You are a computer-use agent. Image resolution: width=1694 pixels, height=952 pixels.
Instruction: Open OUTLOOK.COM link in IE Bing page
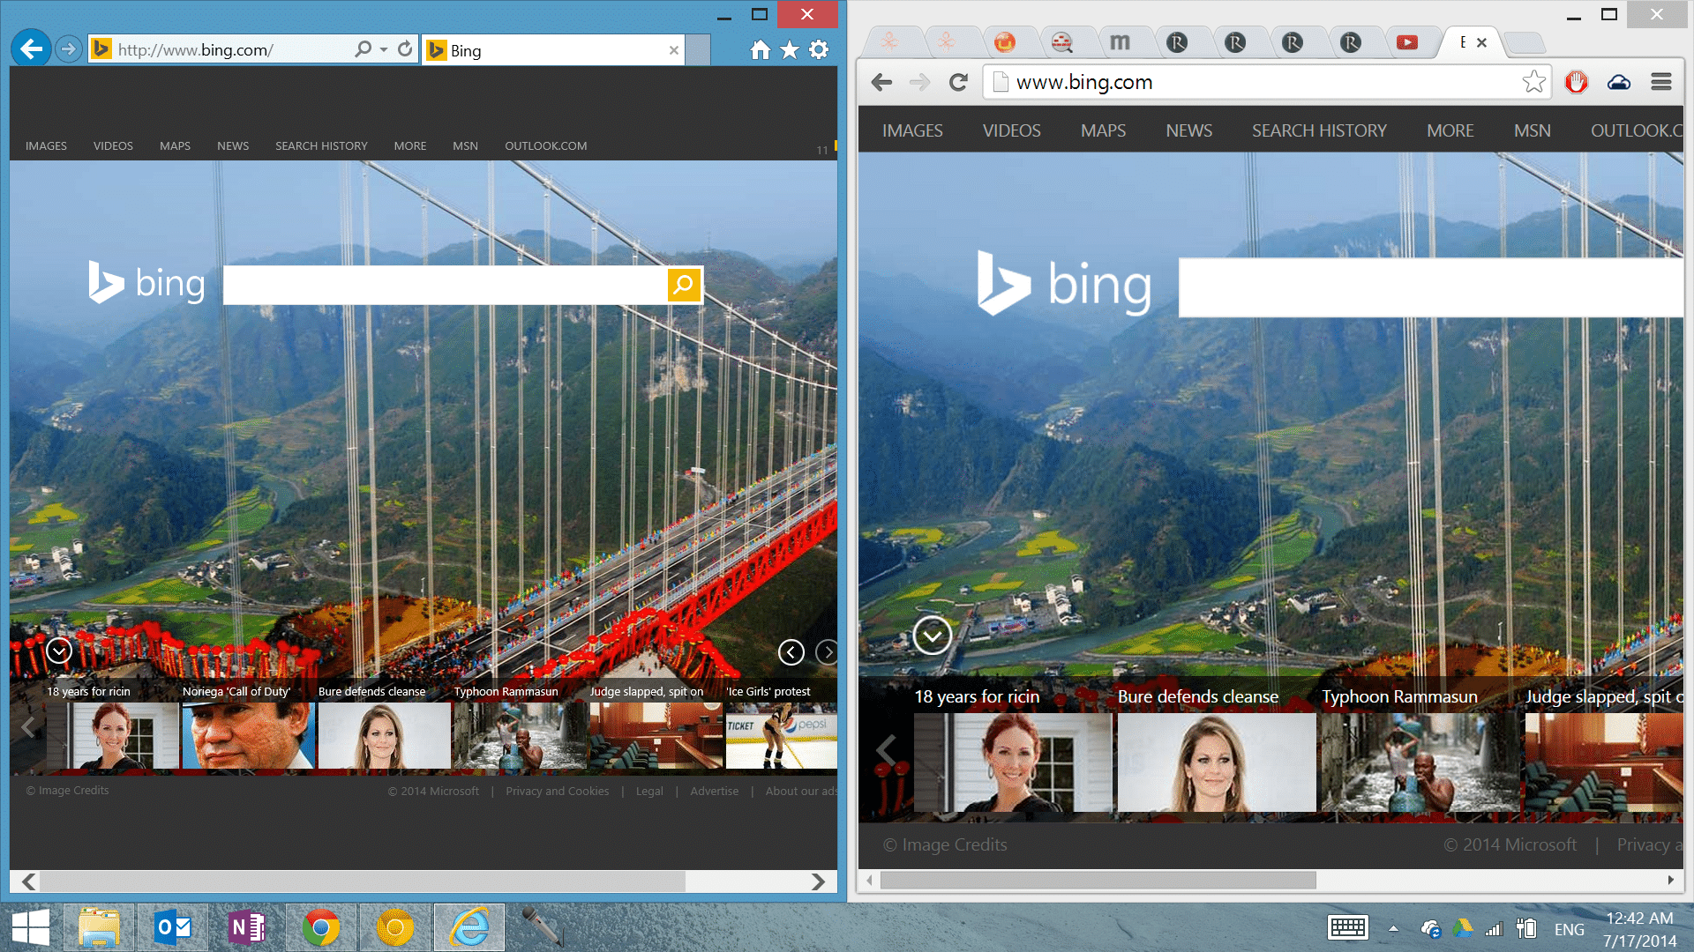pos(545,146)
